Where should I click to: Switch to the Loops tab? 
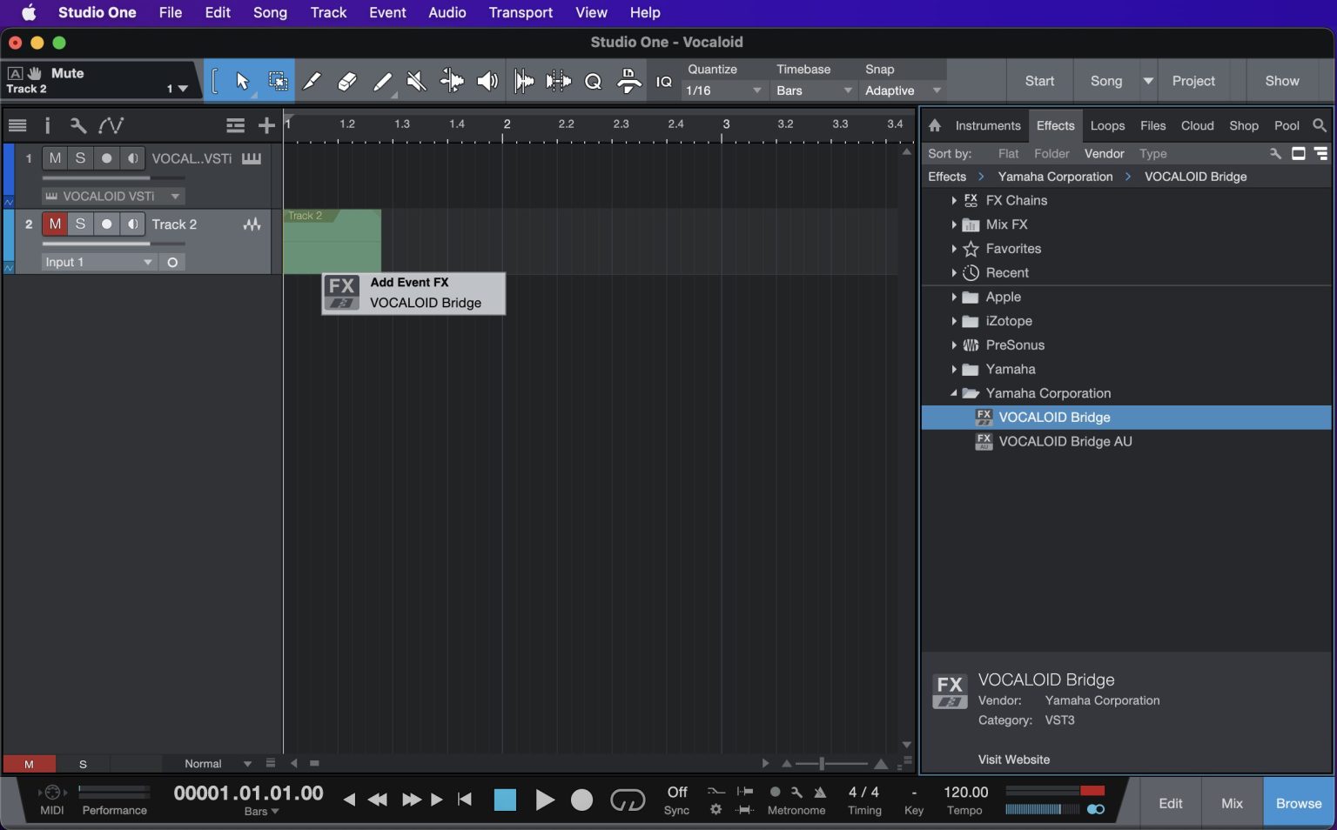1107,125
